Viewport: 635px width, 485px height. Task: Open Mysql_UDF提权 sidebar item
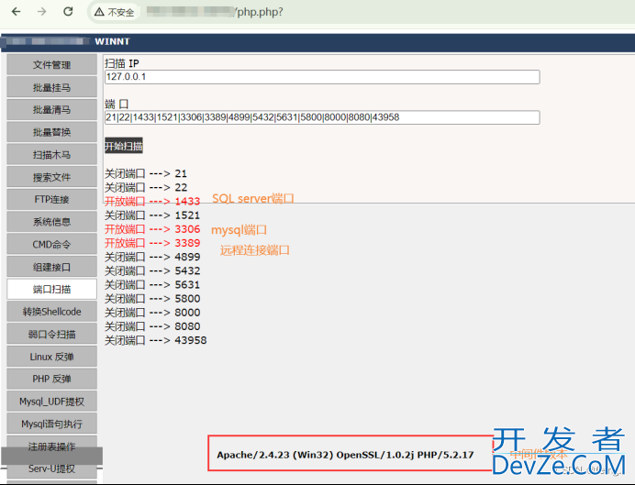click(51, 401)
